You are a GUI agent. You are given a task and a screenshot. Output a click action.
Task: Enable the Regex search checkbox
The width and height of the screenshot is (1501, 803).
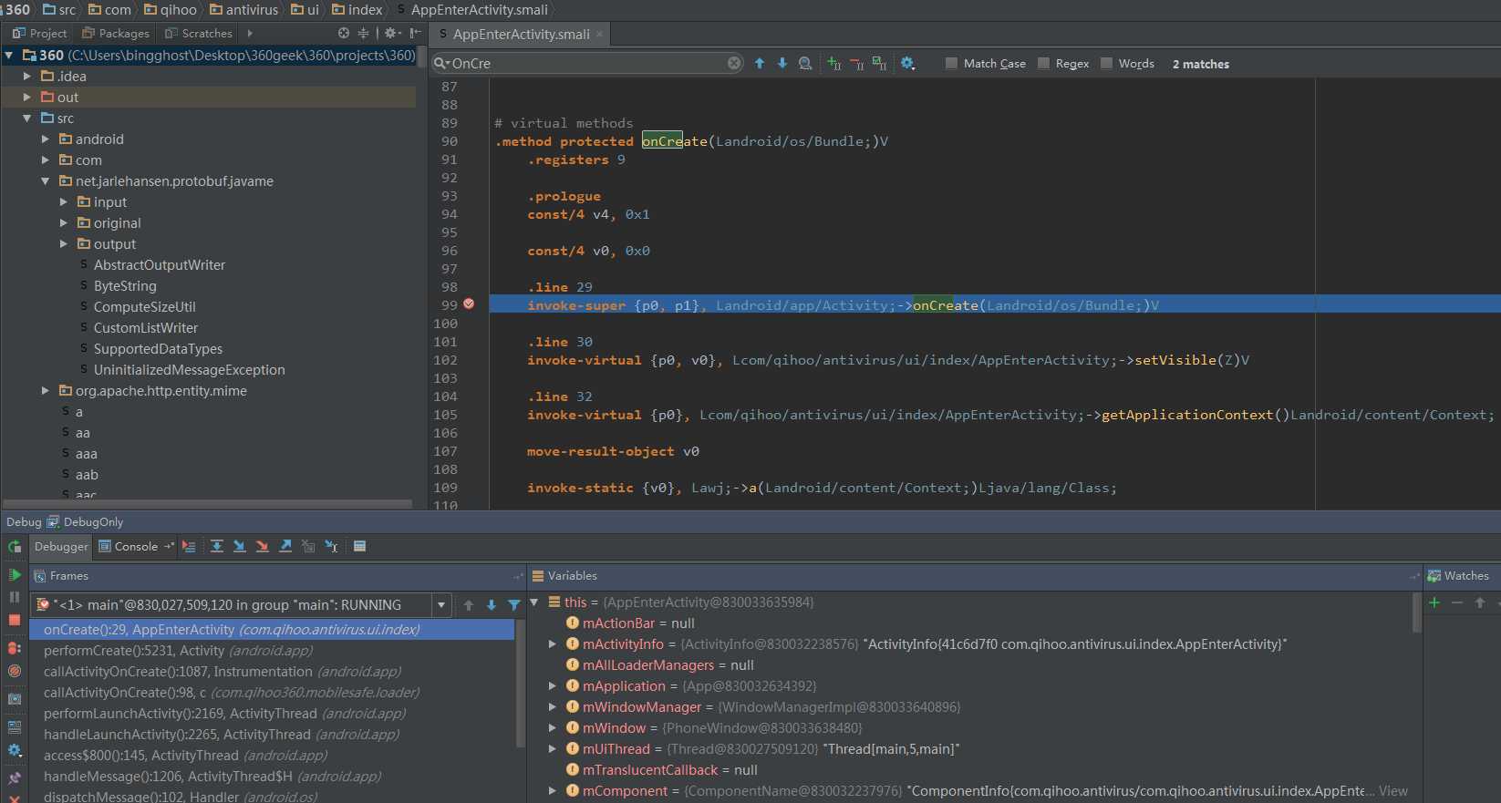coord(1044,64)
